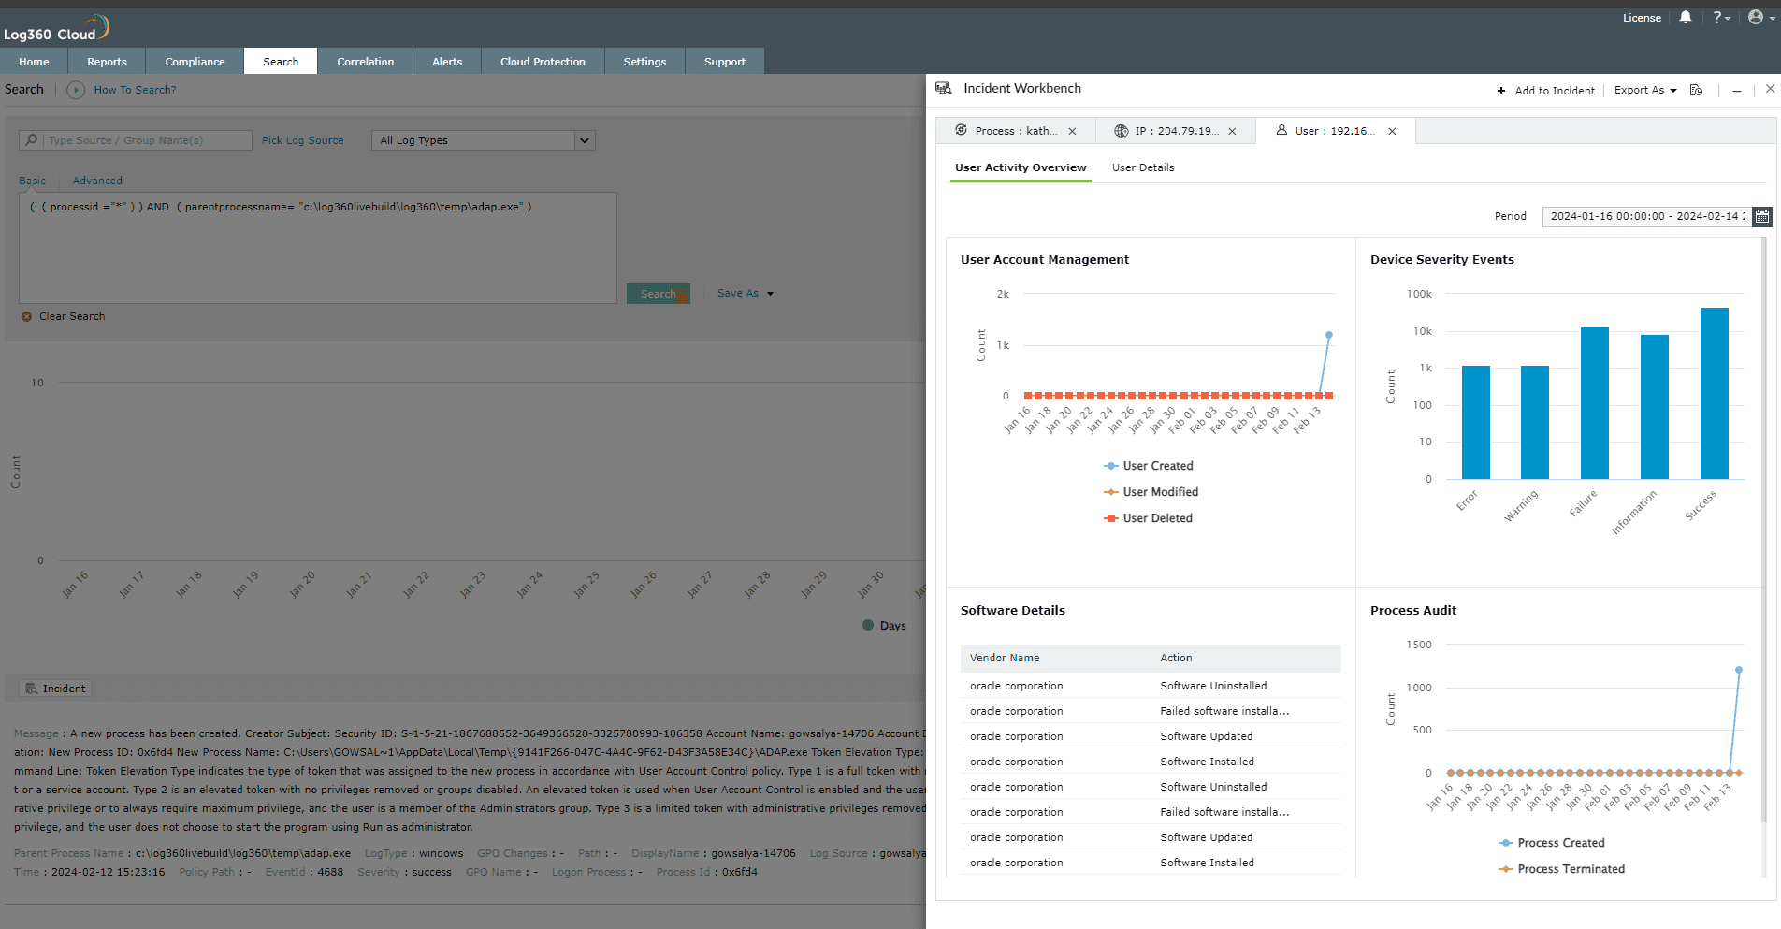
Task: Toggle User Created legend series
Action: [1149, 466]
